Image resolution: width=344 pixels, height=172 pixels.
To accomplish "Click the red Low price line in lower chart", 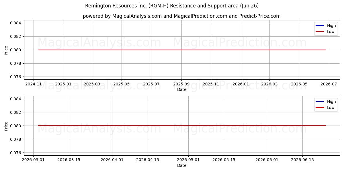I will pyautogui.click(x=182, y=126).
